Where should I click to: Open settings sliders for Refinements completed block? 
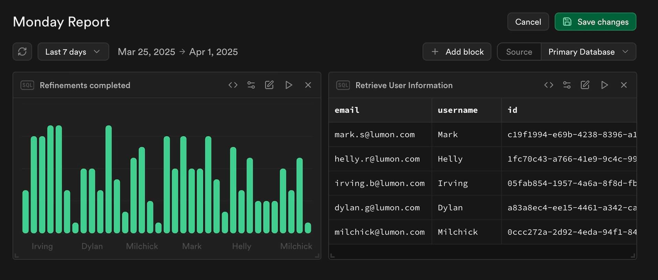click(251, 85)
